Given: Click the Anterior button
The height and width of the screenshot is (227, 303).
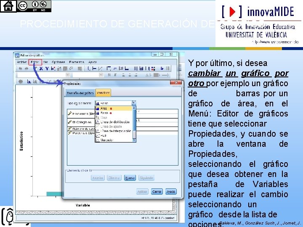Looking at the screenshot, I should point(98,178).
